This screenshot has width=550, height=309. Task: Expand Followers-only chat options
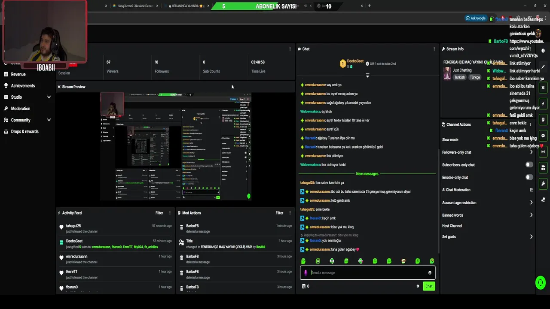pyautogui.click(x=531, y=152)
